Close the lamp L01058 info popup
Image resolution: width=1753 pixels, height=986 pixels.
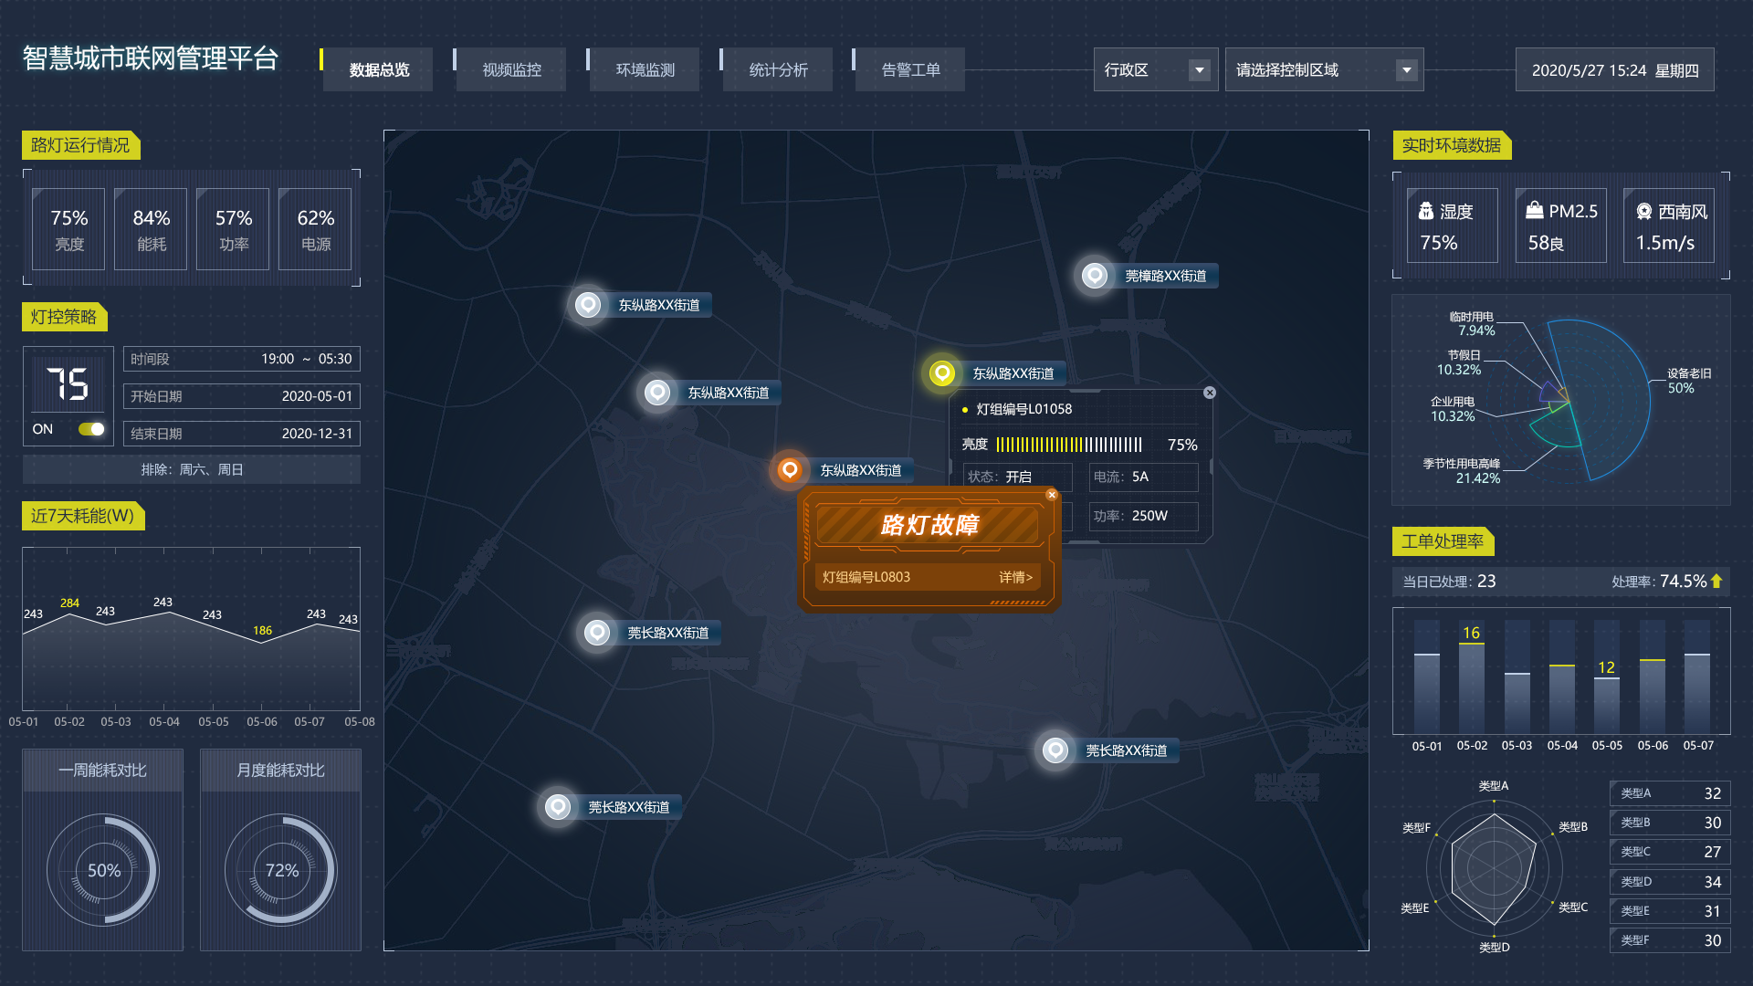pyautogui.click(x=1209, y=393)
